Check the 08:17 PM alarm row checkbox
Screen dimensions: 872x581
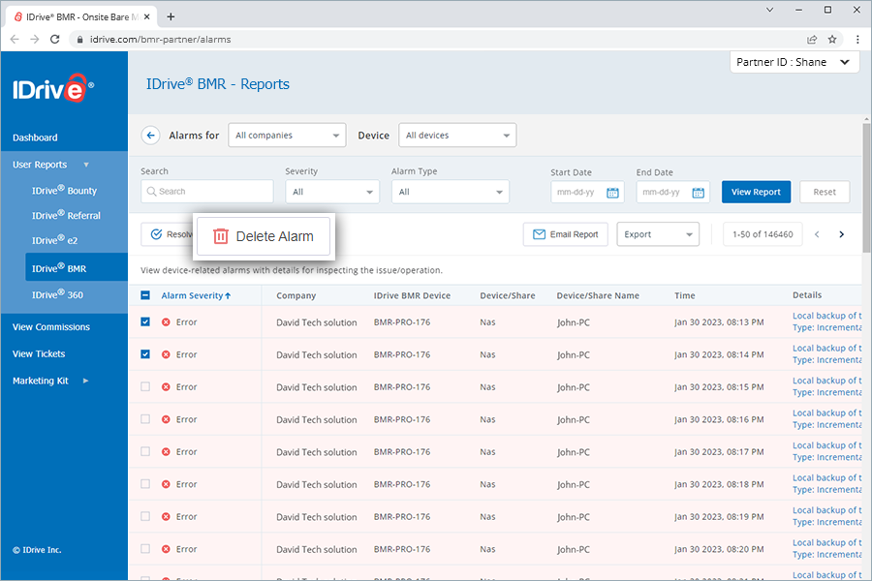[145, 451]
